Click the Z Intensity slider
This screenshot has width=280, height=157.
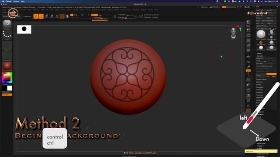tap(100, 17)
